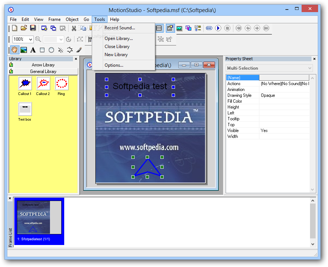Select the Text tool letter A
Screen dimensions: 328x267
tap(33, 50)
